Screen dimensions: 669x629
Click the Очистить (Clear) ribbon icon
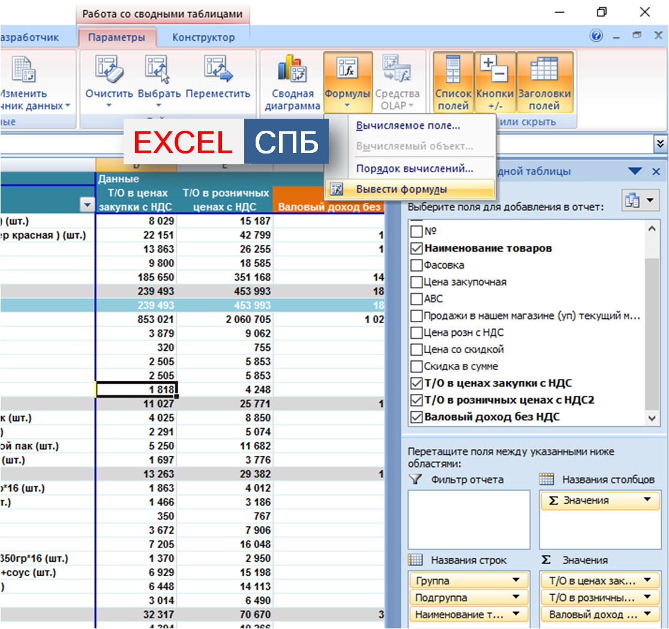pos(109,71)
